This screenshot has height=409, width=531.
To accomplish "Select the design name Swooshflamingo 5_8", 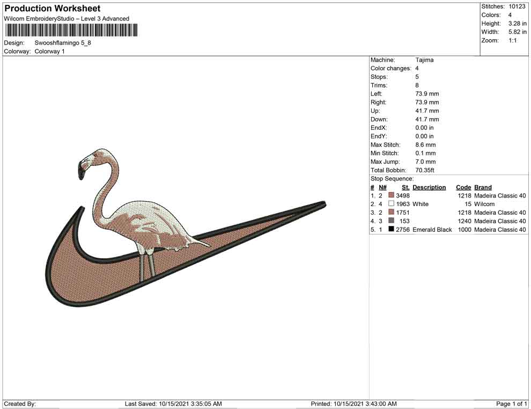I will click(x=63, y=43).
